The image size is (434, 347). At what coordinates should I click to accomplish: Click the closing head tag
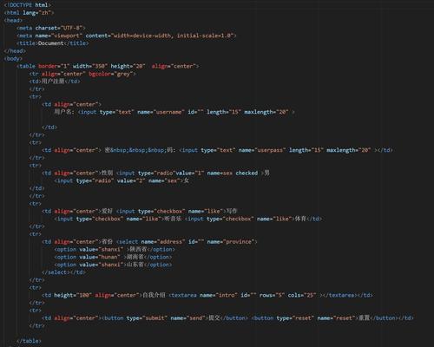point(15,51)
